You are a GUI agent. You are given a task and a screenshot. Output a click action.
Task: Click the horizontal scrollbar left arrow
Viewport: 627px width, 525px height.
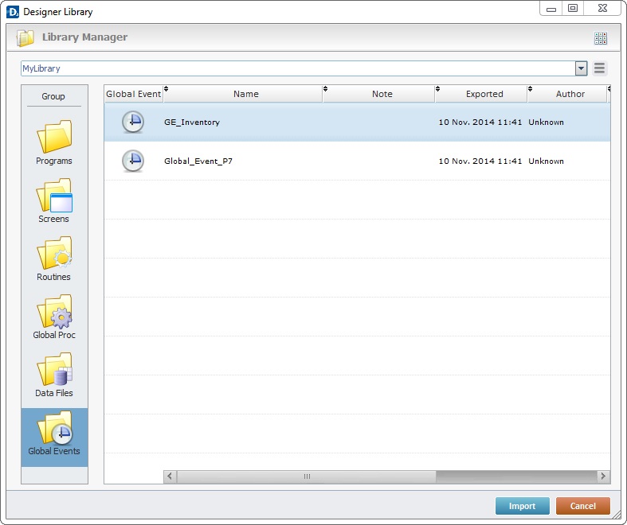tap(170, 476)
